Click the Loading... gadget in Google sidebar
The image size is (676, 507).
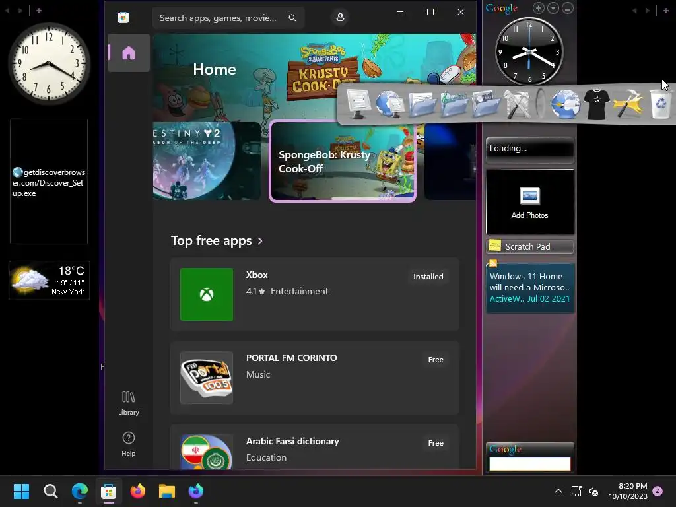(530, 150)
